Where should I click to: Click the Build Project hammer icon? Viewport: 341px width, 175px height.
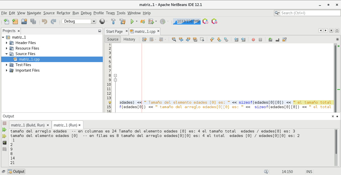click(x=113, y=22)
